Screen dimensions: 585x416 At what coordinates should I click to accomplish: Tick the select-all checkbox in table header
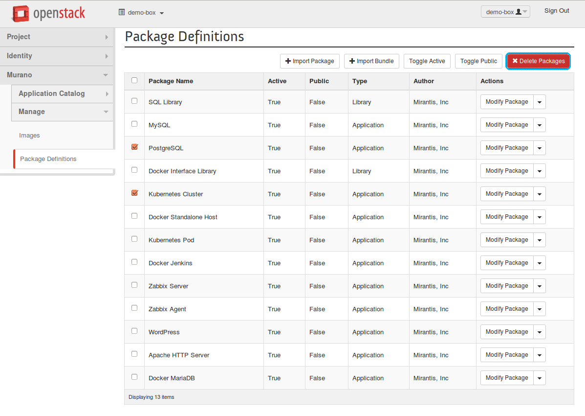coord(134,80)
